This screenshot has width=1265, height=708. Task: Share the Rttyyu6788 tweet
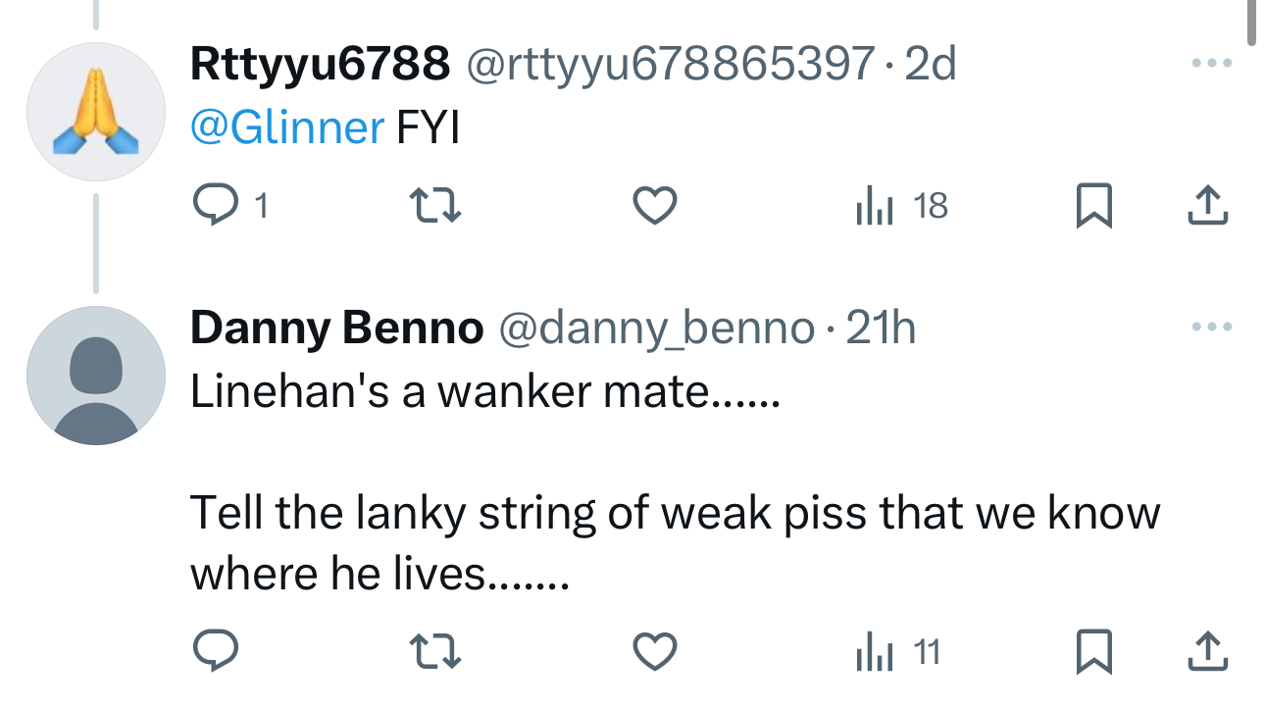click(x=1207, y=205)
